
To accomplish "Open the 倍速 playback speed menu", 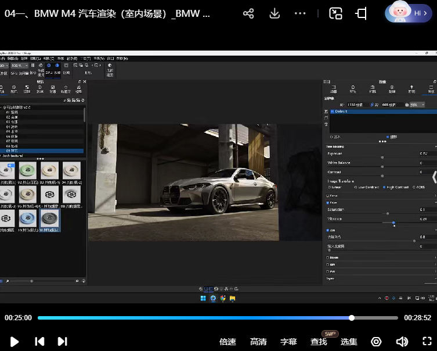I will click(228, 342).
